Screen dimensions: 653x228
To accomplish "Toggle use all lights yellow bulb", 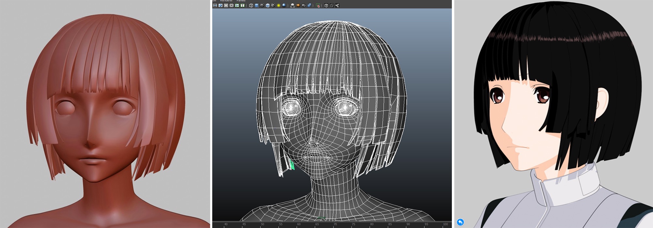I will [279, 5].
